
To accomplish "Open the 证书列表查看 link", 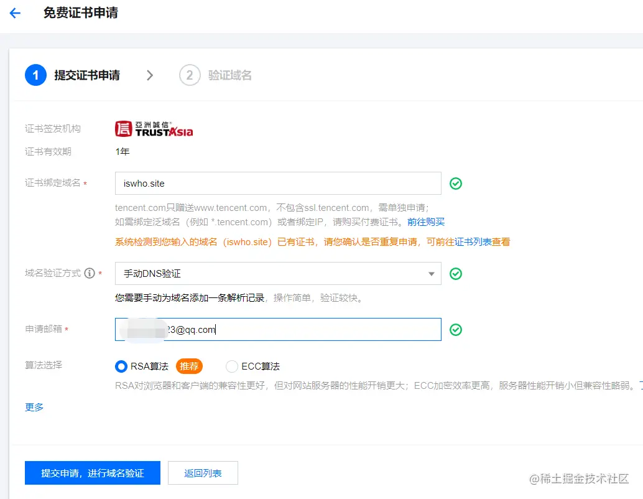I will [x=483, y=242].
